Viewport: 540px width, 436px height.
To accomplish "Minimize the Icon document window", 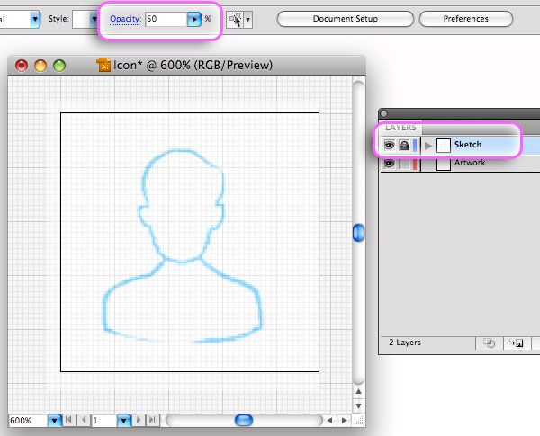I will pyautogui.click(x=40, y=66).
